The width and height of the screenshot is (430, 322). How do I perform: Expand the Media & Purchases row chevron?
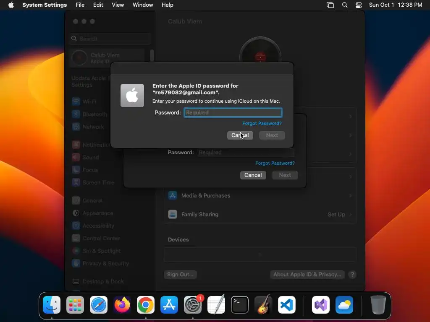coord(351,195)
